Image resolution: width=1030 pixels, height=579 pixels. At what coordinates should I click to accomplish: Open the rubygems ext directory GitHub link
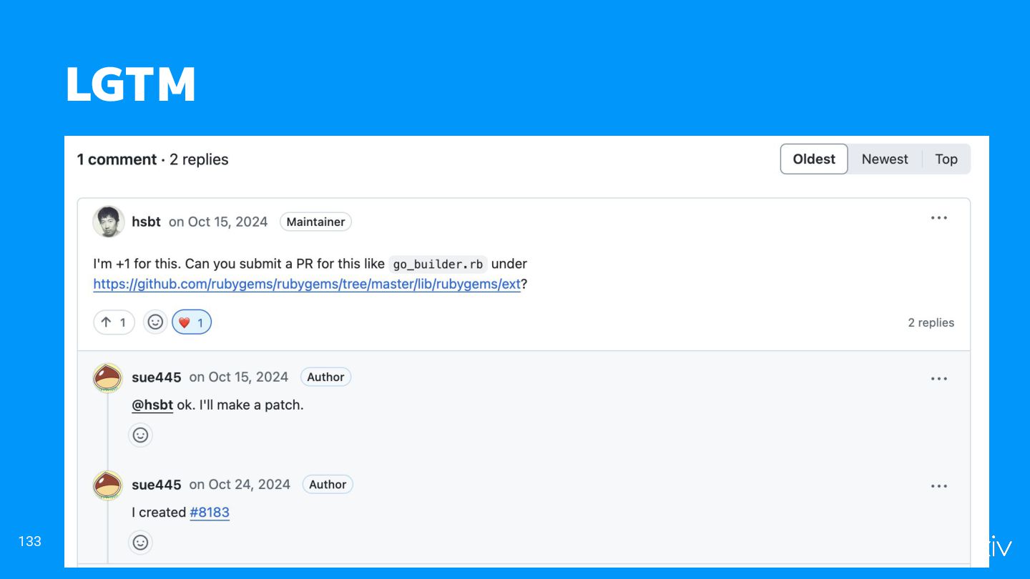(307, 284)
